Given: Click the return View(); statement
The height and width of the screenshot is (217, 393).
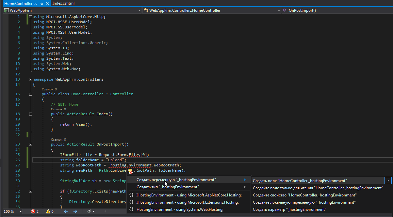Looking at the screenshot, I should (76, 124).
